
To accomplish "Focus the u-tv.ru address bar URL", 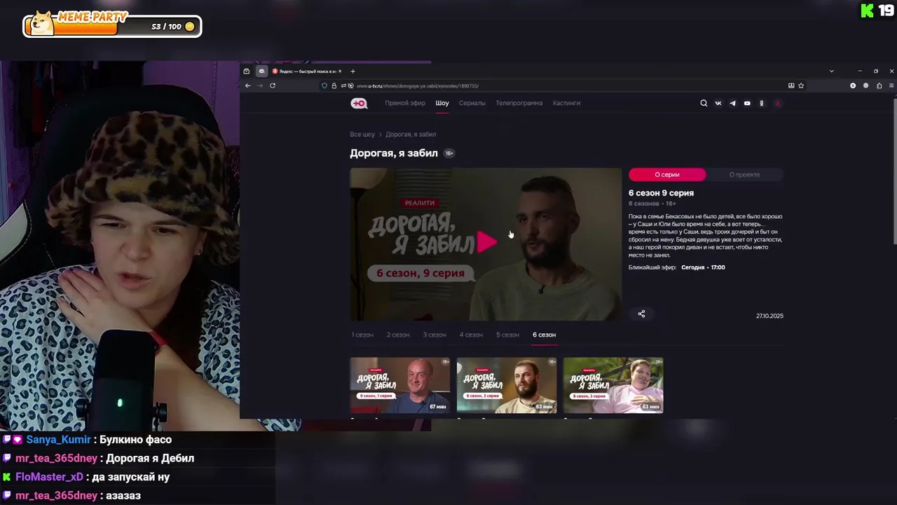I will pyautogui.click(x=418, y=86).
